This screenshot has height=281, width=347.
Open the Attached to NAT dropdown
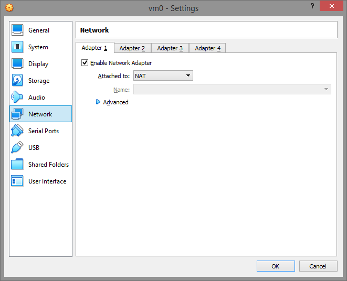[x=163, y=76]
